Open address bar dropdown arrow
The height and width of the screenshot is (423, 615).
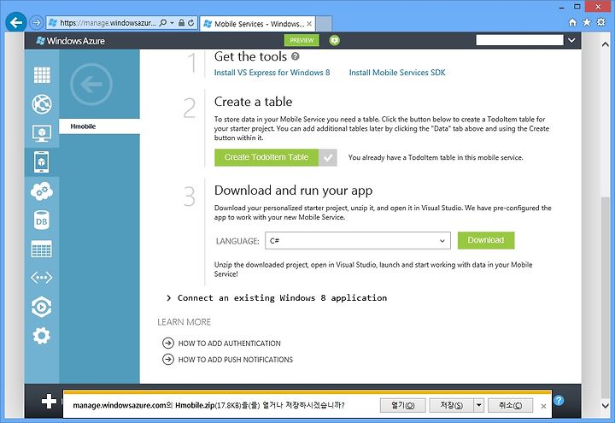coord(172,23)
